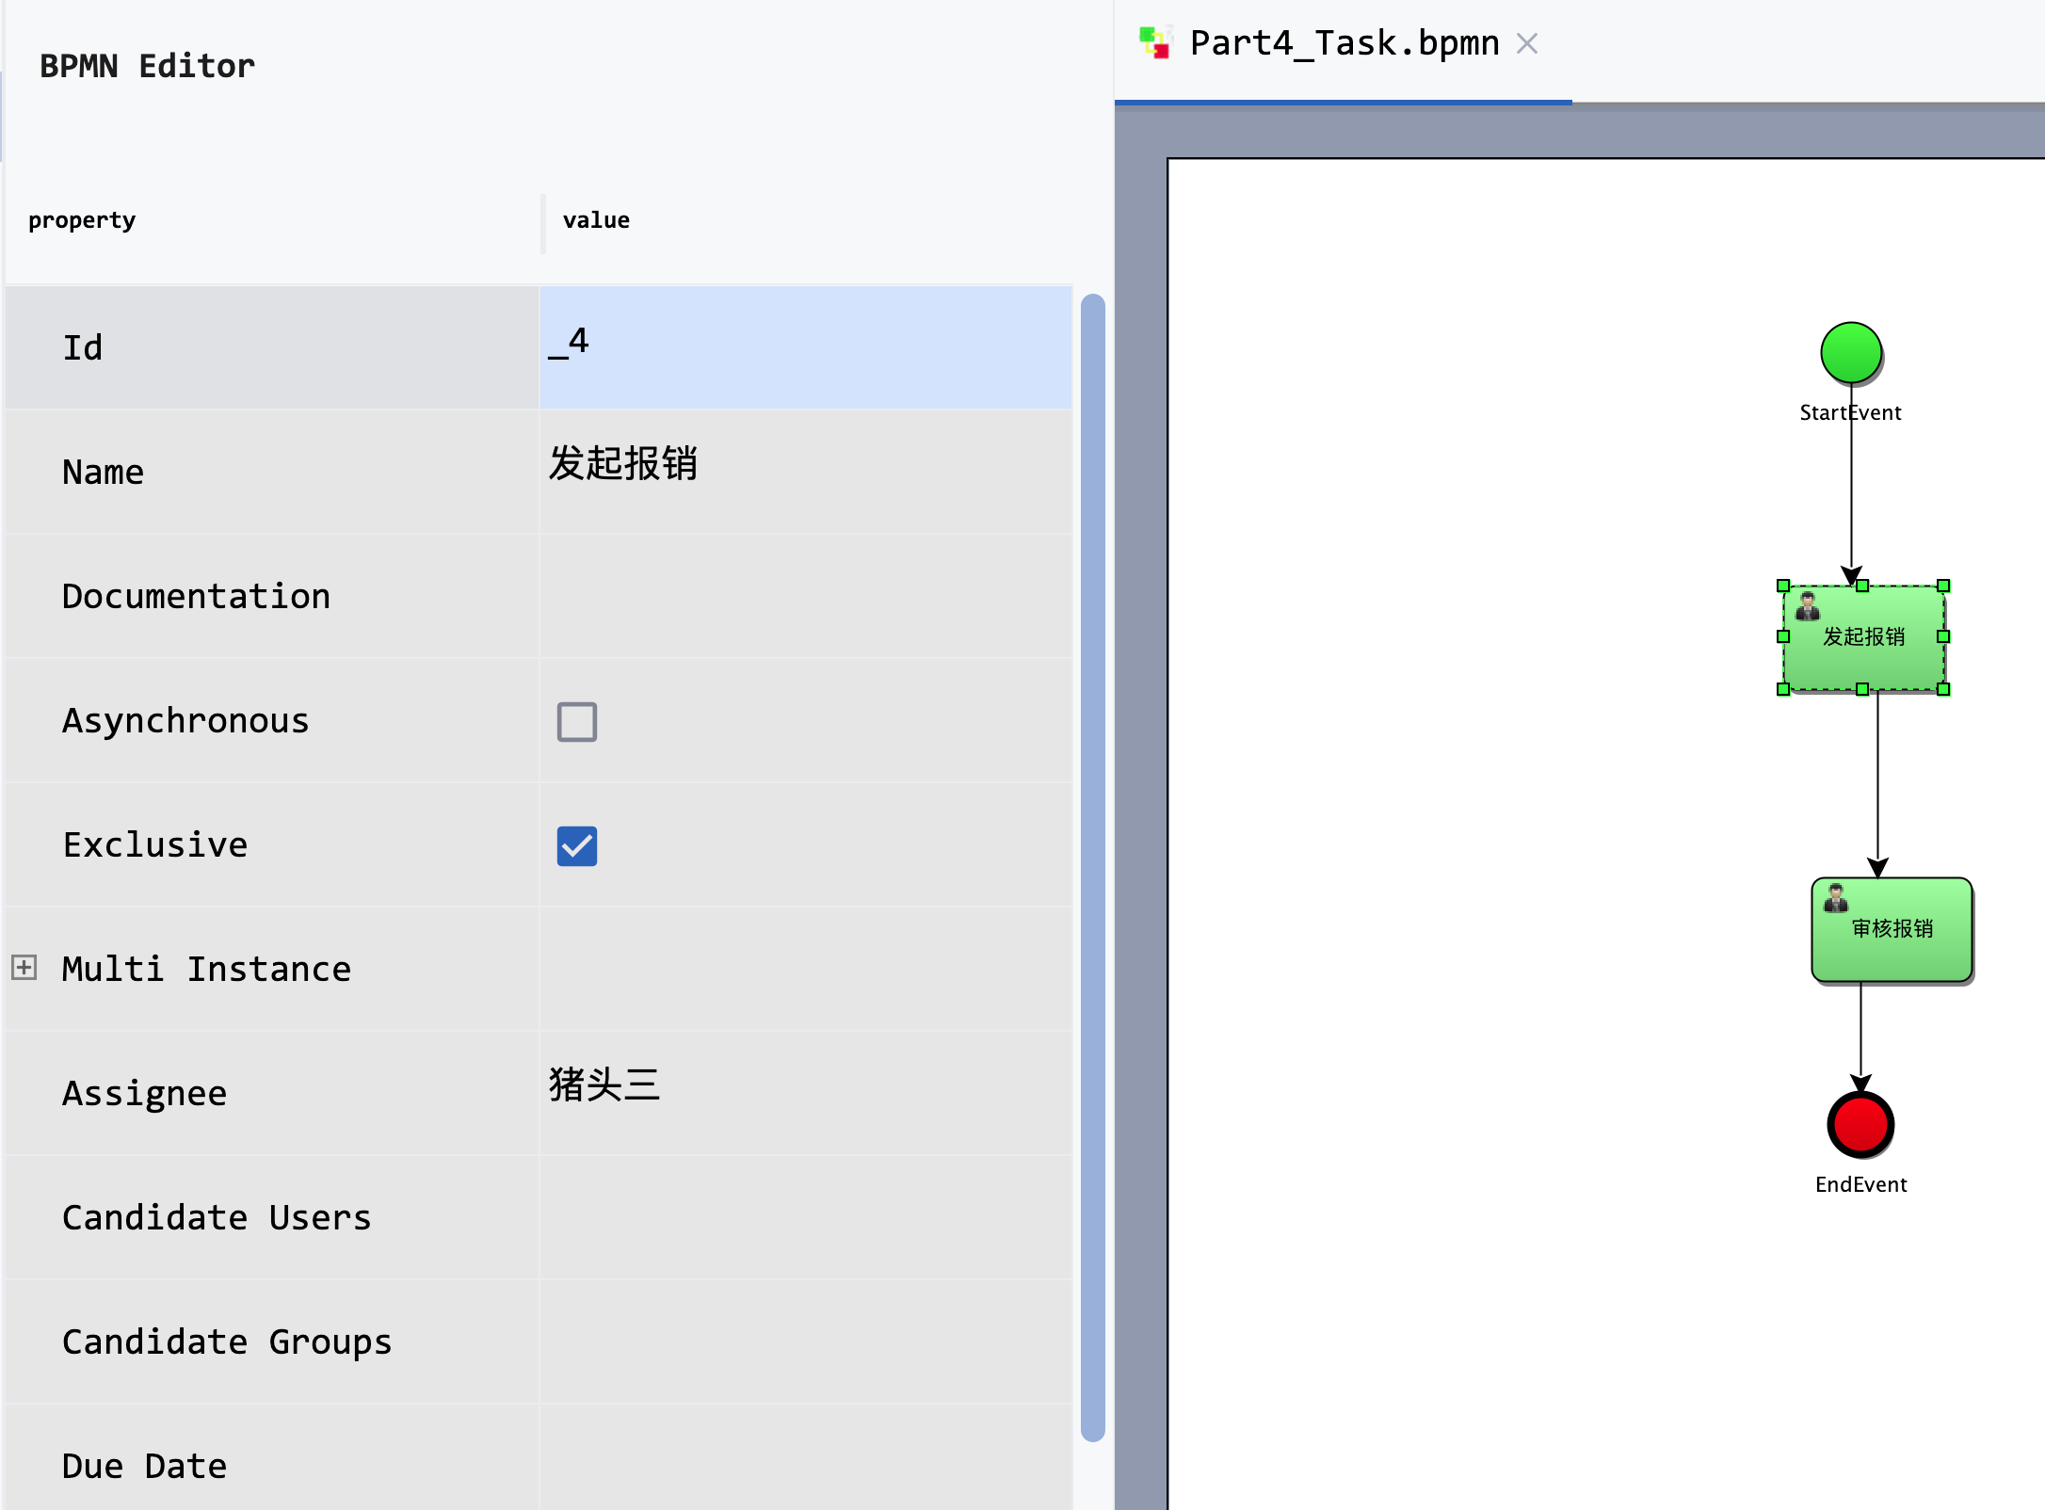Disable the Exclusive checkbox
Screen dimensions: 2045x1510
pos(575,846)
